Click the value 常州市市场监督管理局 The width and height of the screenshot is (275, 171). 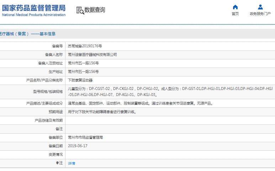coord(85,138)
